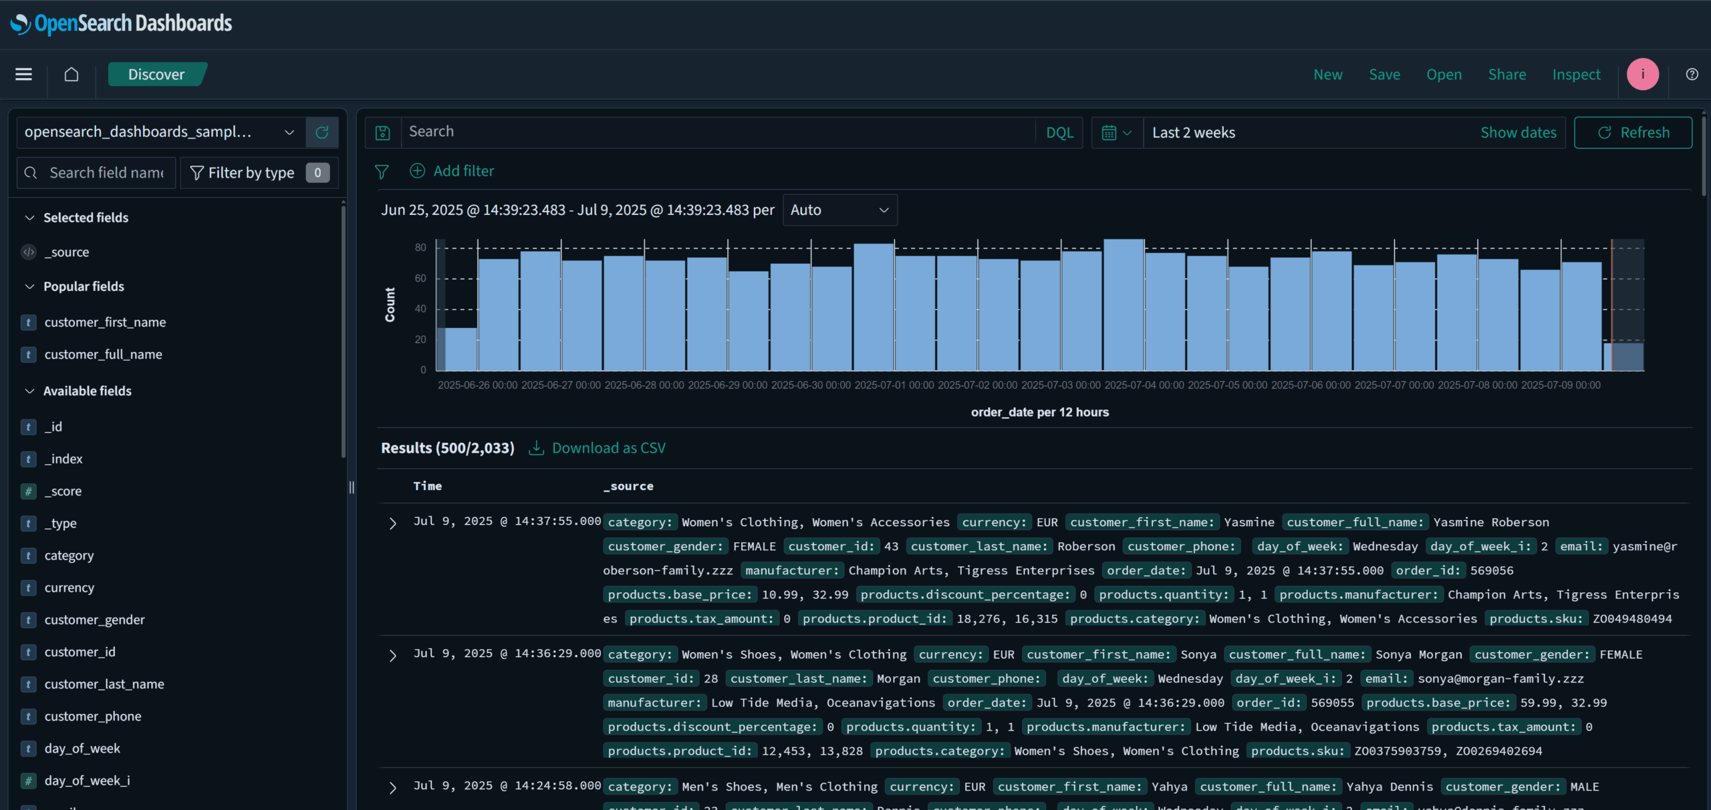Click the user avatar icon

point(1642,74)
